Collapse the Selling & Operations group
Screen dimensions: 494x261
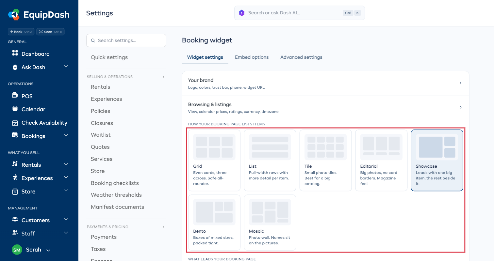coord(164,77)
